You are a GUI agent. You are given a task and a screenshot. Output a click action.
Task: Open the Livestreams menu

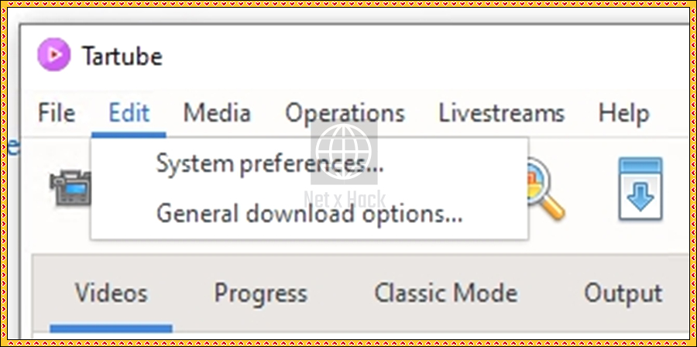click(x=502, y=113)
